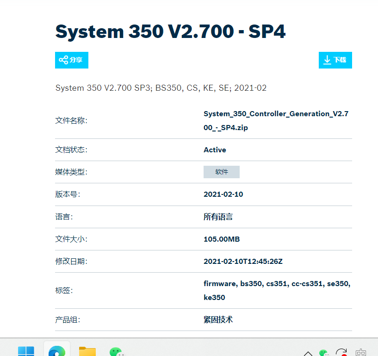Click the Active document status value

(215, 150)
